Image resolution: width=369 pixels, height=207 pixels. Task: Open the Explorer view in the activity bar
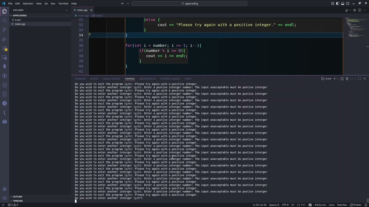[x=4, y=11]
